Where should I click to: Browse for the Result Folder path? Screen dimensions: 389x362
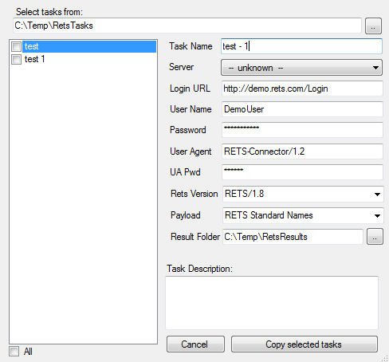375,237
